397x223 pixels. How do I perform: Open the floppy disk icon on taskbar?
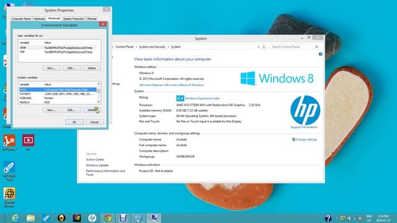123,217
